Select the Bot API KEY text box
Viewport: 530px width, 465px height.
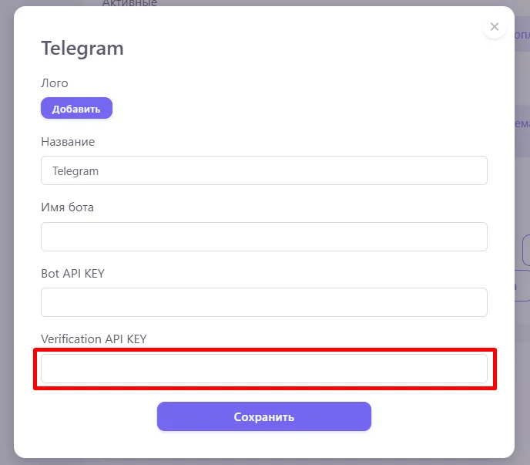coord(264,302)
